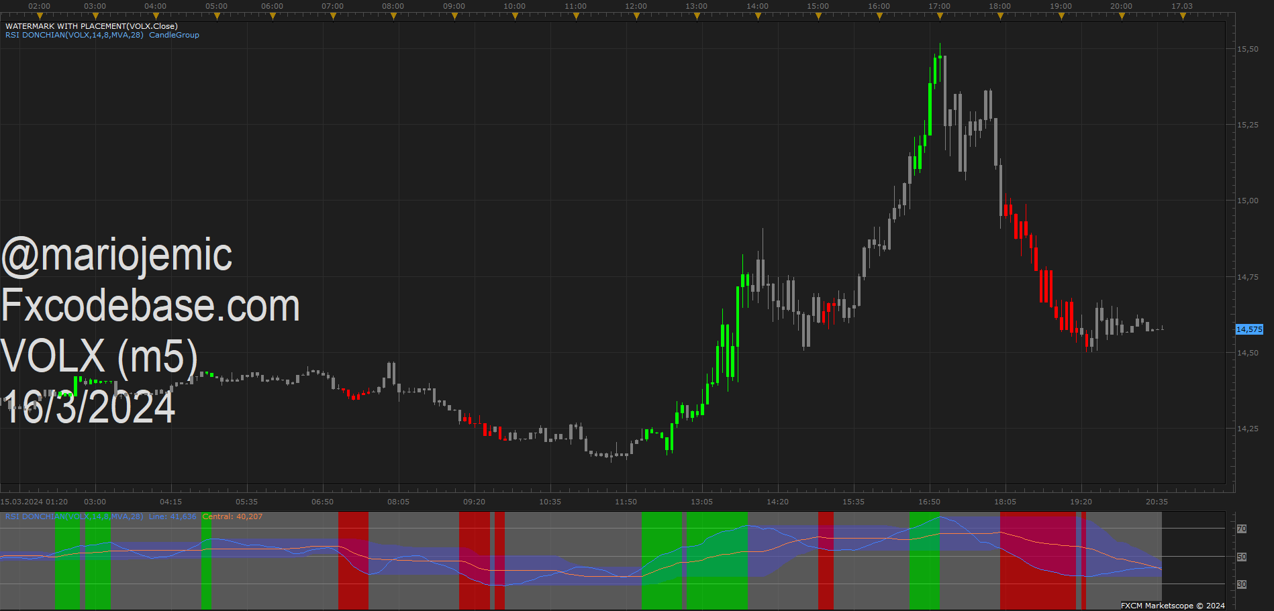Click the 18:05 bottom time axis label
Image resolution: width=1274 pixels, height=611 pixels.
pos(1006,502)
